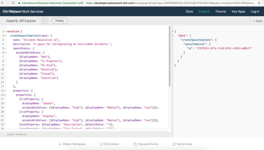Collapse "createSpaceTemplate" fold arrow in result
The height and width of the screenshot is (150, 264).
[x=173, y=40]
